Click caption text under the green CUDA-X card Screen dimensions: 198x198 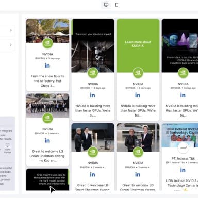pyautogui.click(x=138, y=110)
